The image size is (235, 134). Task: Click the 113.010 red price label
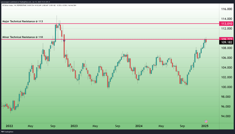coord(227,24)
